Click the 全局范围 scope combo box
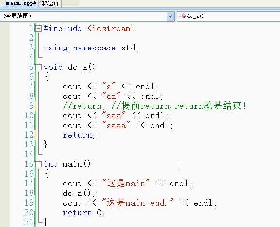 [x=87, y=16]
